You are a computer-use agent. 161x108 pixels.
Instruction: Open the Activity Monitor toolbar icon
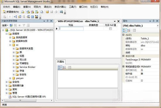pyautogui.click(x=61, y=12)
